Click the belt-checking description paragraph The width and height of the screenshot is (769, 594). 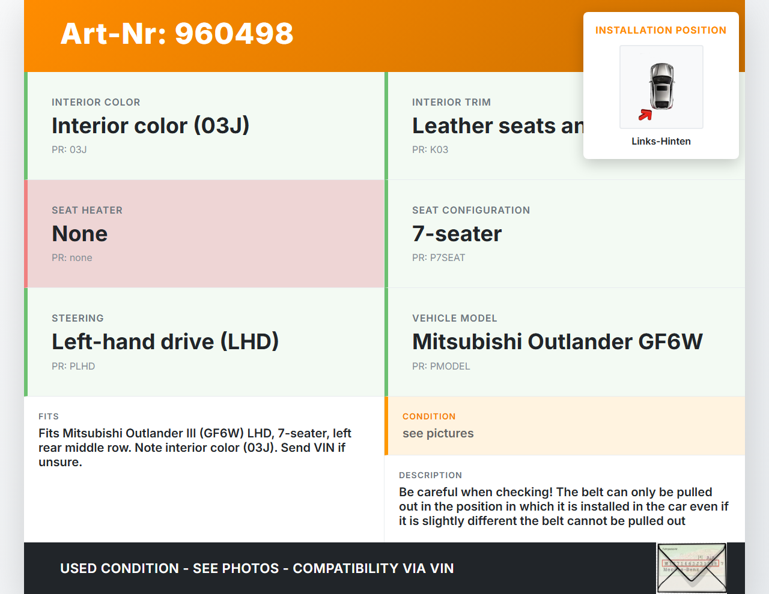564,506
